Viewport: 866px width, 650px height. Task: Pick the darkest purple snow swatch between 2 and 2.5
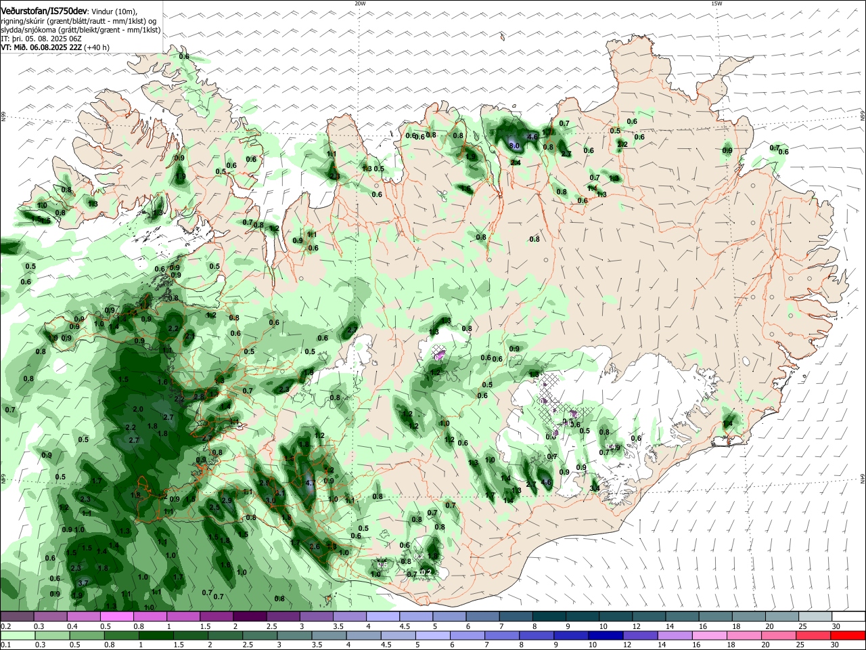pos(249,616)
